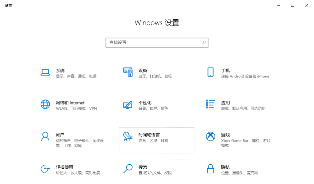The width and height of the screenshot is (314, 184).
Task: Click the text 蓝牙、打印机、鼠标
Action: [x=155, y=76]
